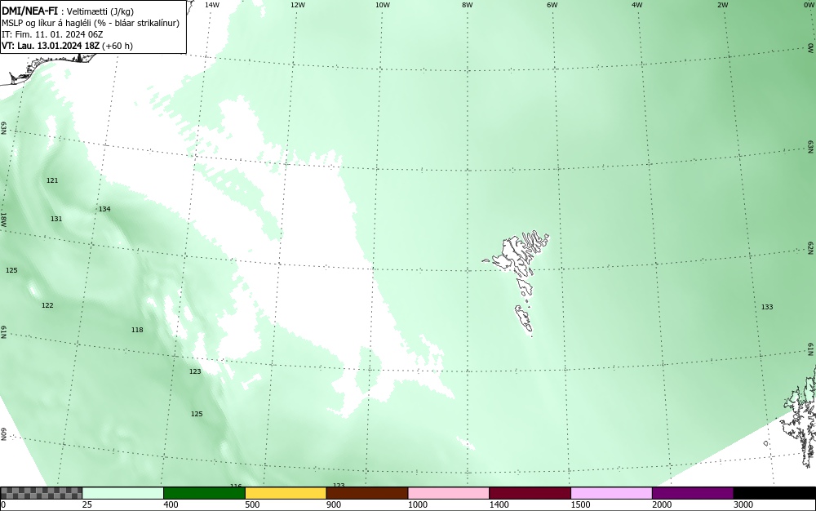Click the dark purple 2000–3000 legend swatch
The image size is (816, 511).
693,493
